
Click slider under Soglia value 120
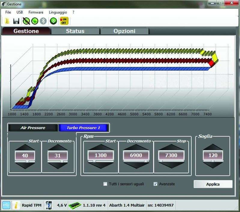click(213, 161)
